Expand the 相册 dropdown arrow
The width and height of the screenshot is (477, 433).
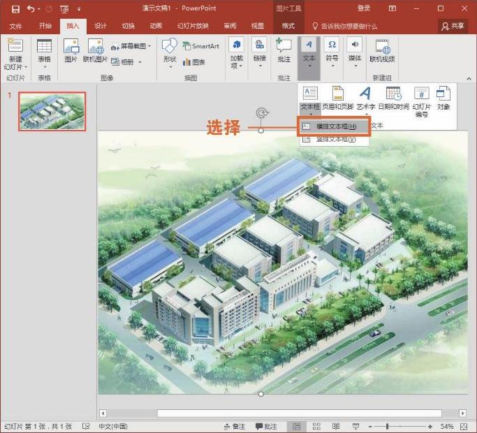pos(140,62)
